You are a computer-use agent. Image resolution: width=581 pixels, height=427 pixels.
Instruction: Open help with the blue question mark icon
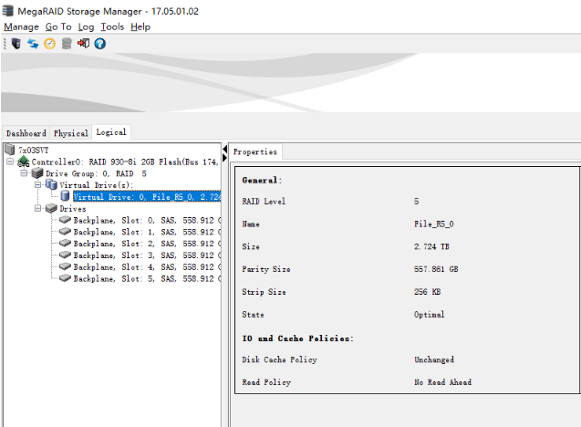pyautogui.click(x=99, y=43)
